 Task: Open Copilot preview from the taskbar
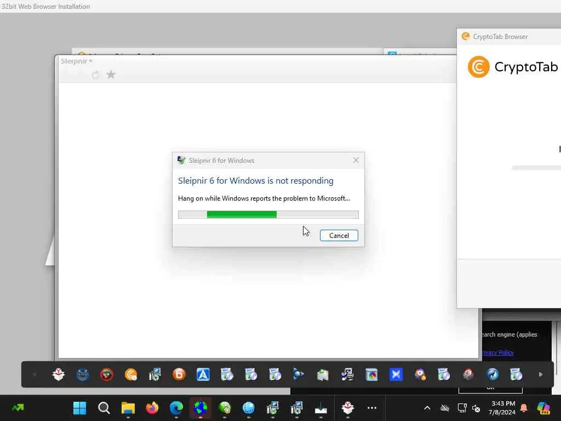[x=543, y=408]
